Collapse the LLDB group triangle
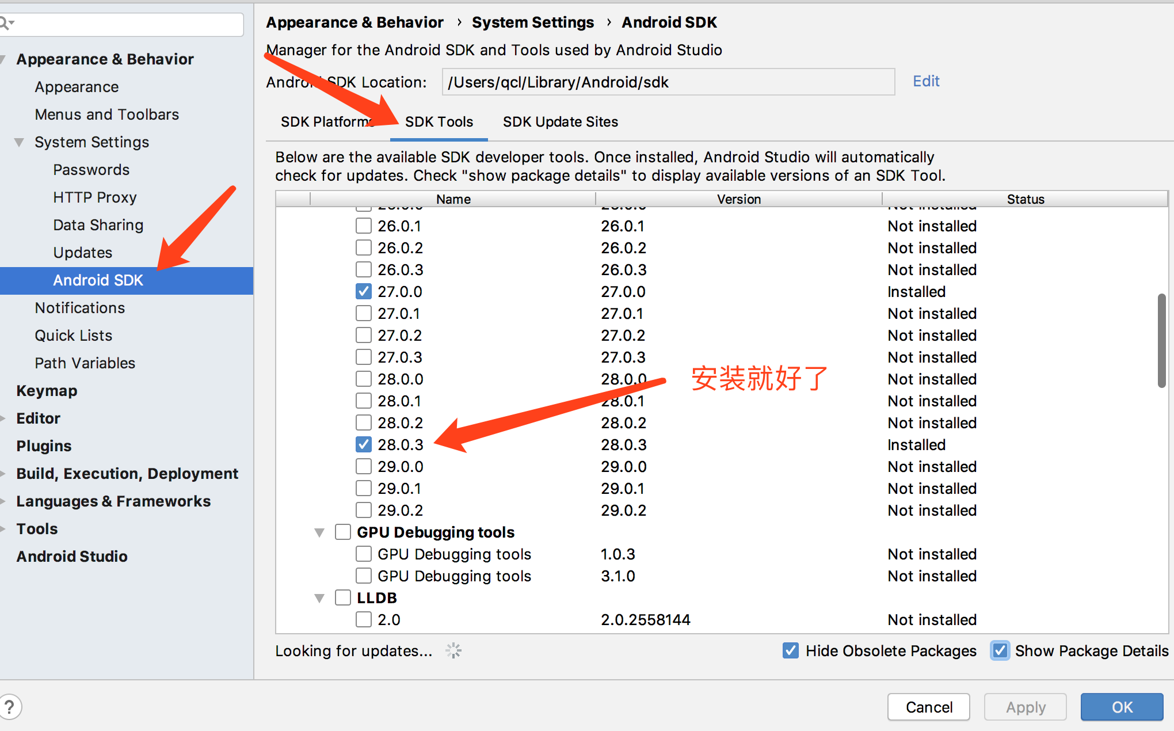 (319, 598)
